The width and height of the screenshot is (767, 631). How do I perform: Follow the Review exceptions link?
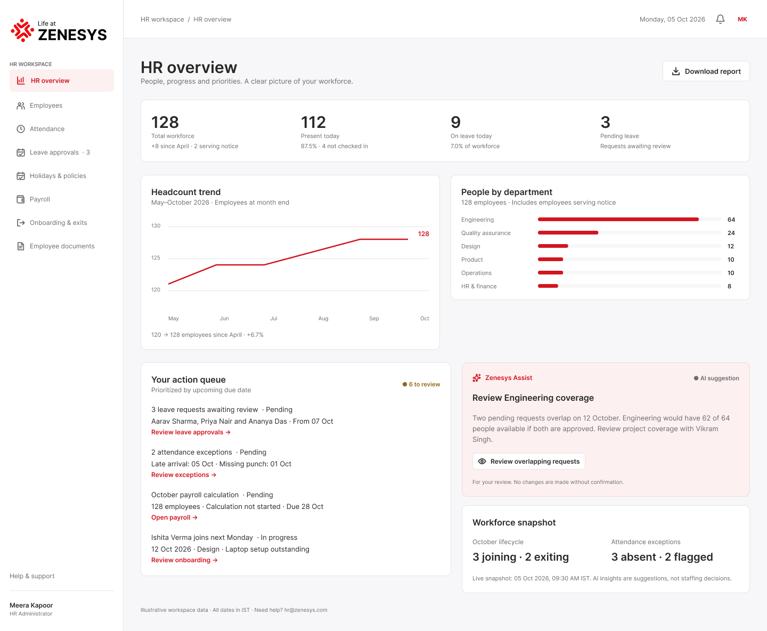(184, 475)
